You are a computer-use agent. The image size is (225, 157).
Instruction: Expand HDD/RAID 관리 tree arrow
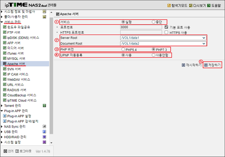(2, 137)
